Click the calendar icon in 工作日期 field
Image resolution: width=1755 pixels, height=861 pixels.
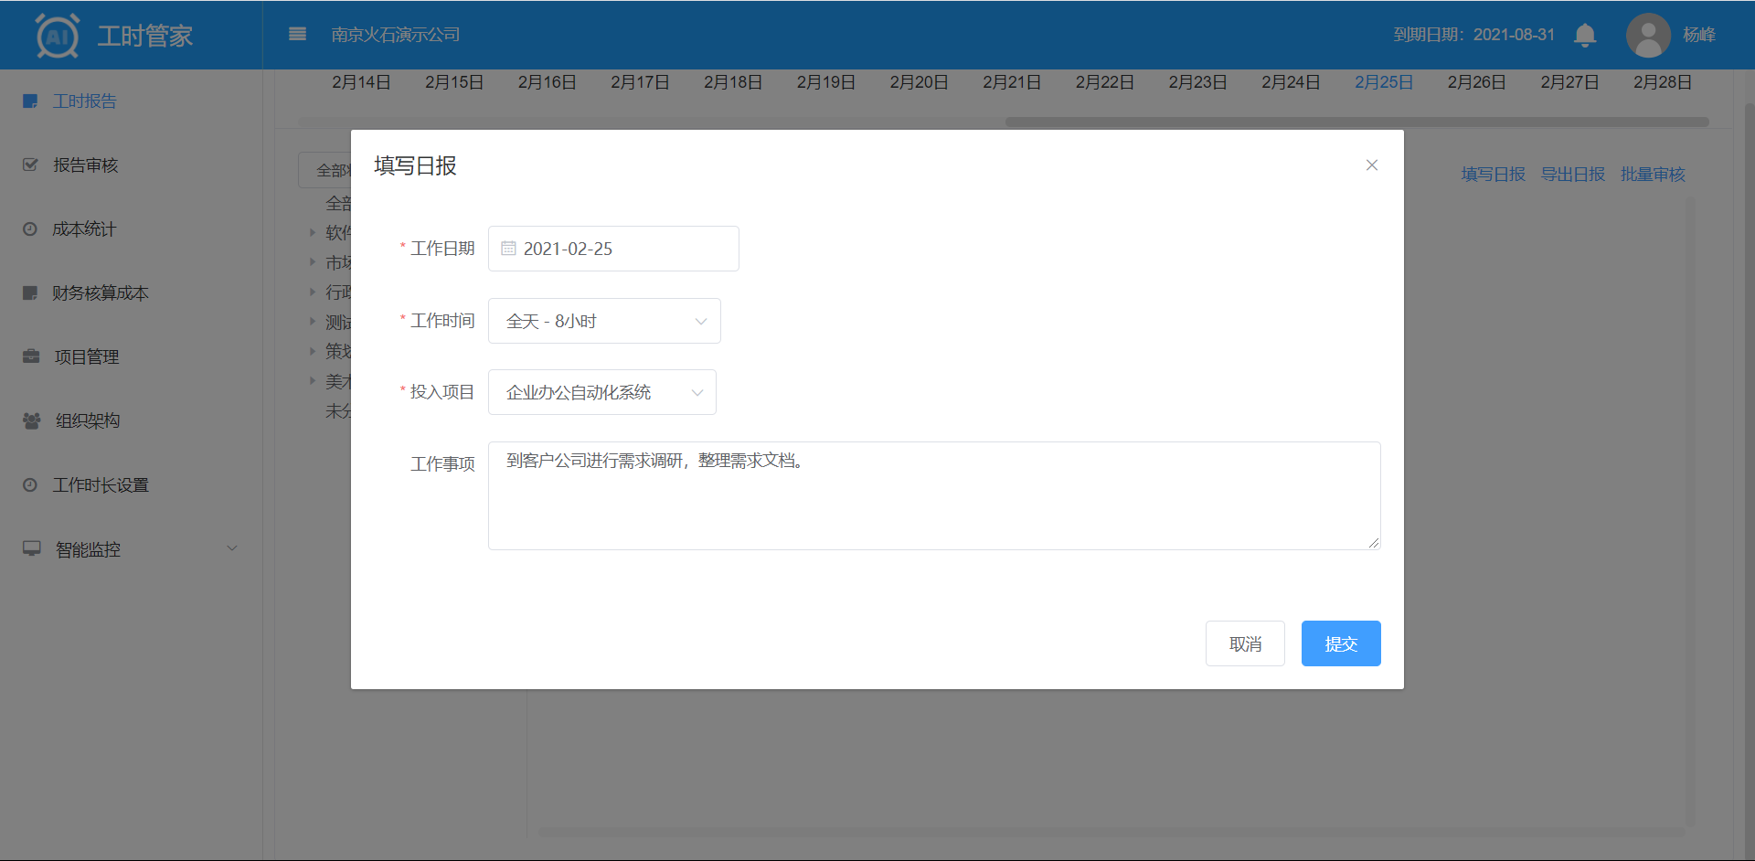click(x=509, y=249)
